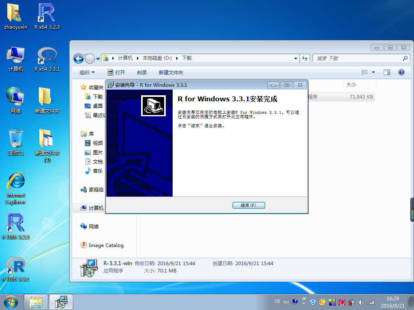Expand the address bar history dropdown
The height and width of the screenshot is (310, 414).
point(296,58)
